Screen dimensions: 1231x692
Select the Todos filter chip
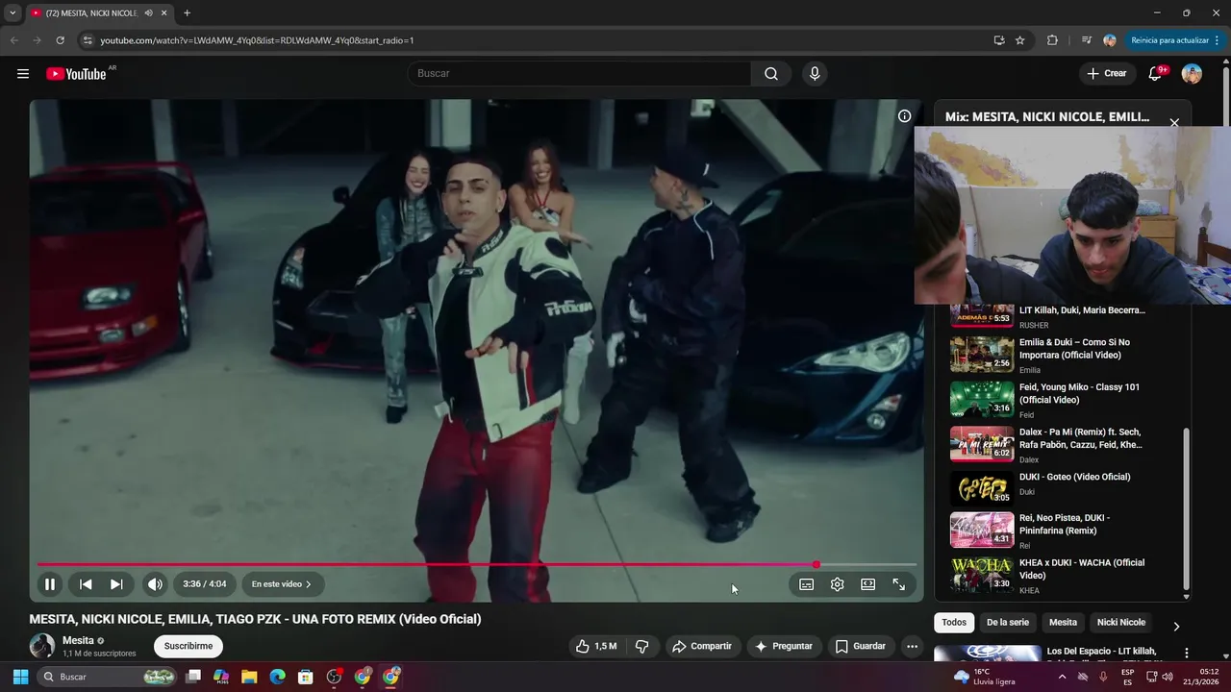click(954, 623)
